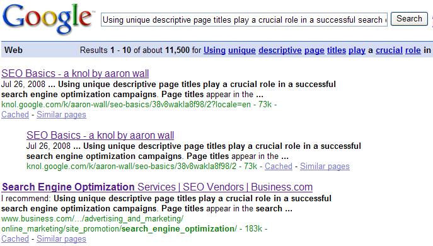The height and width of the screenshot is (246, 433).
Task: Click the Google logo
Action: point(49,19)
